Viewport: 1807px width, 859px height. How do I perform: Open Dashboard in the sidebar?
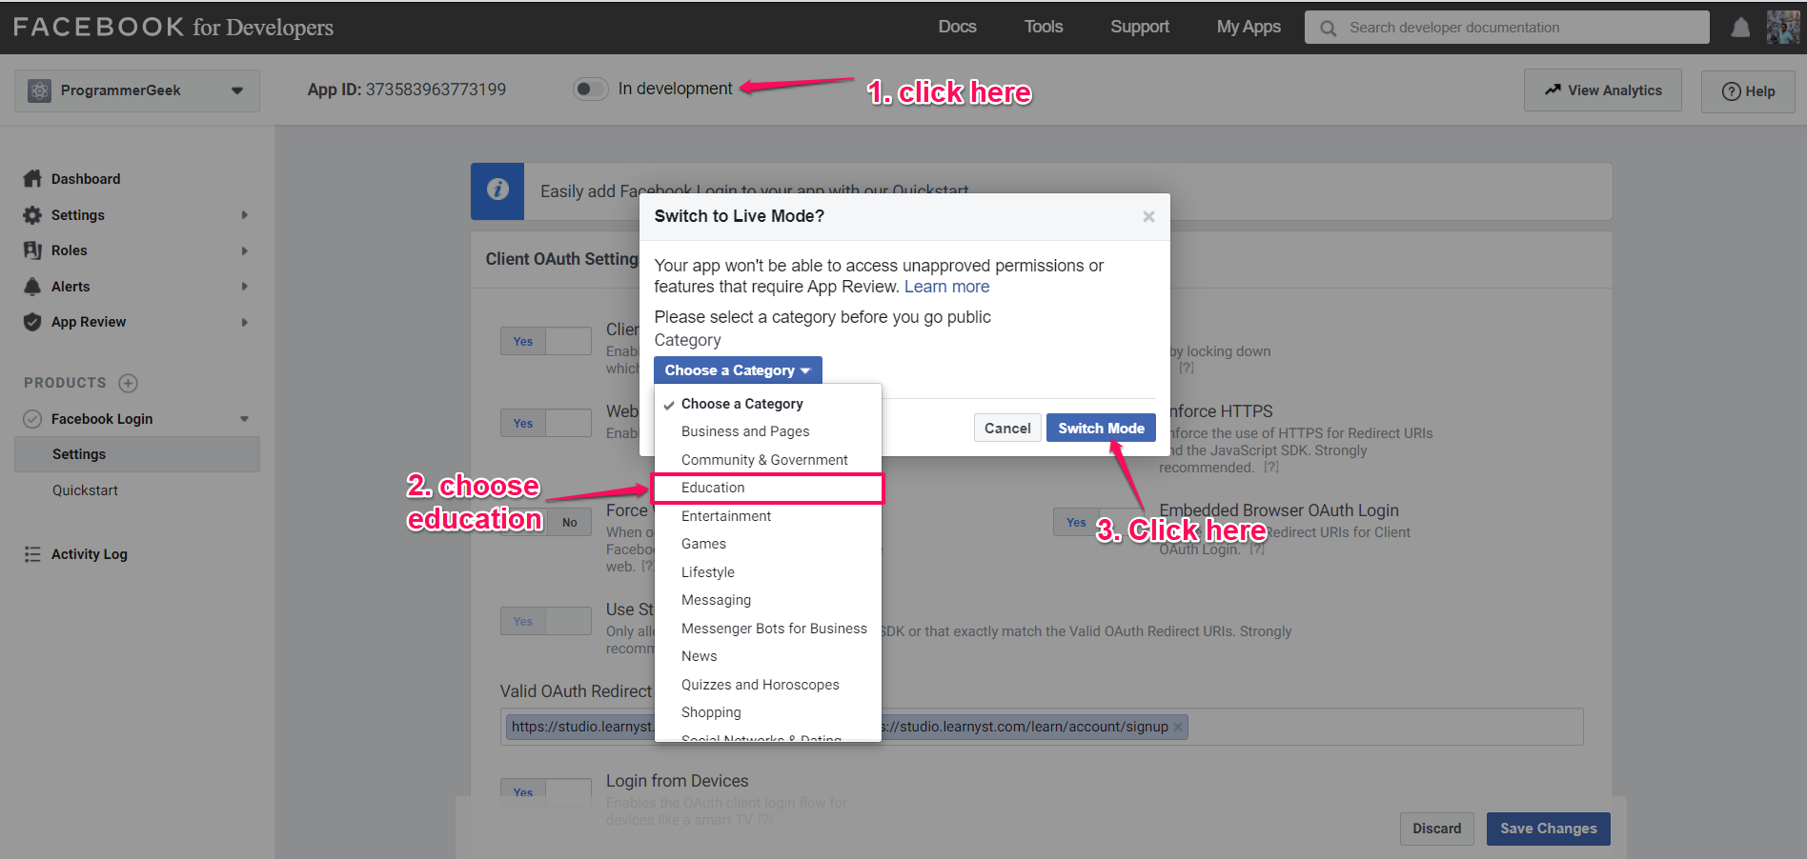[86, 179]
